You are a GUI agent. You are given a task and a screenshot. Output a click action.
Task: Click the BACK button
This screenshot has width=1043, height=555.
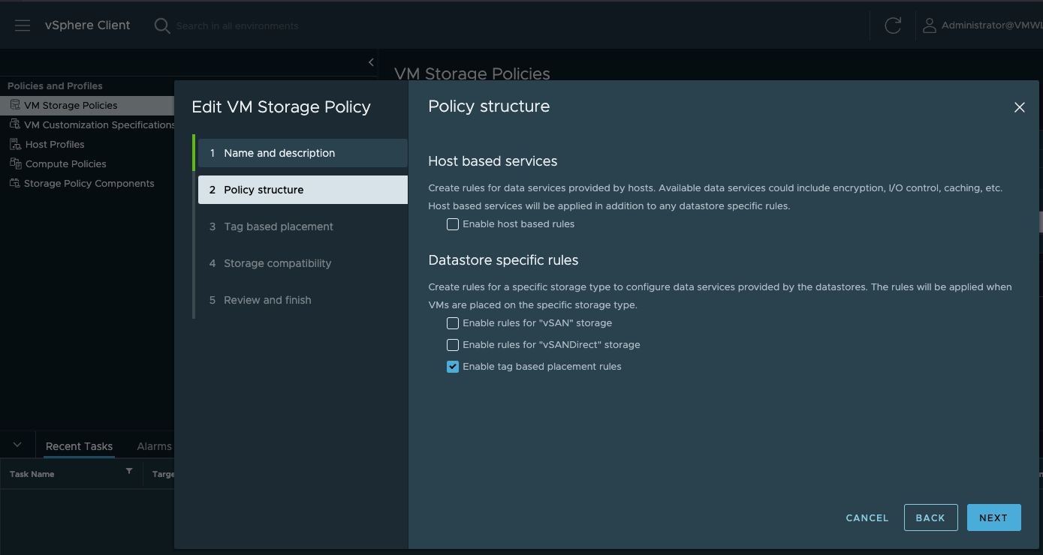point(930,517)
